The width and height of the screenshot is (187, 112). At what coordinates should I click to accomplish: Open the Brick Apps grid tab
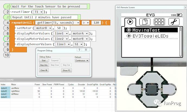pyautogui.click(x=159, y=22)
